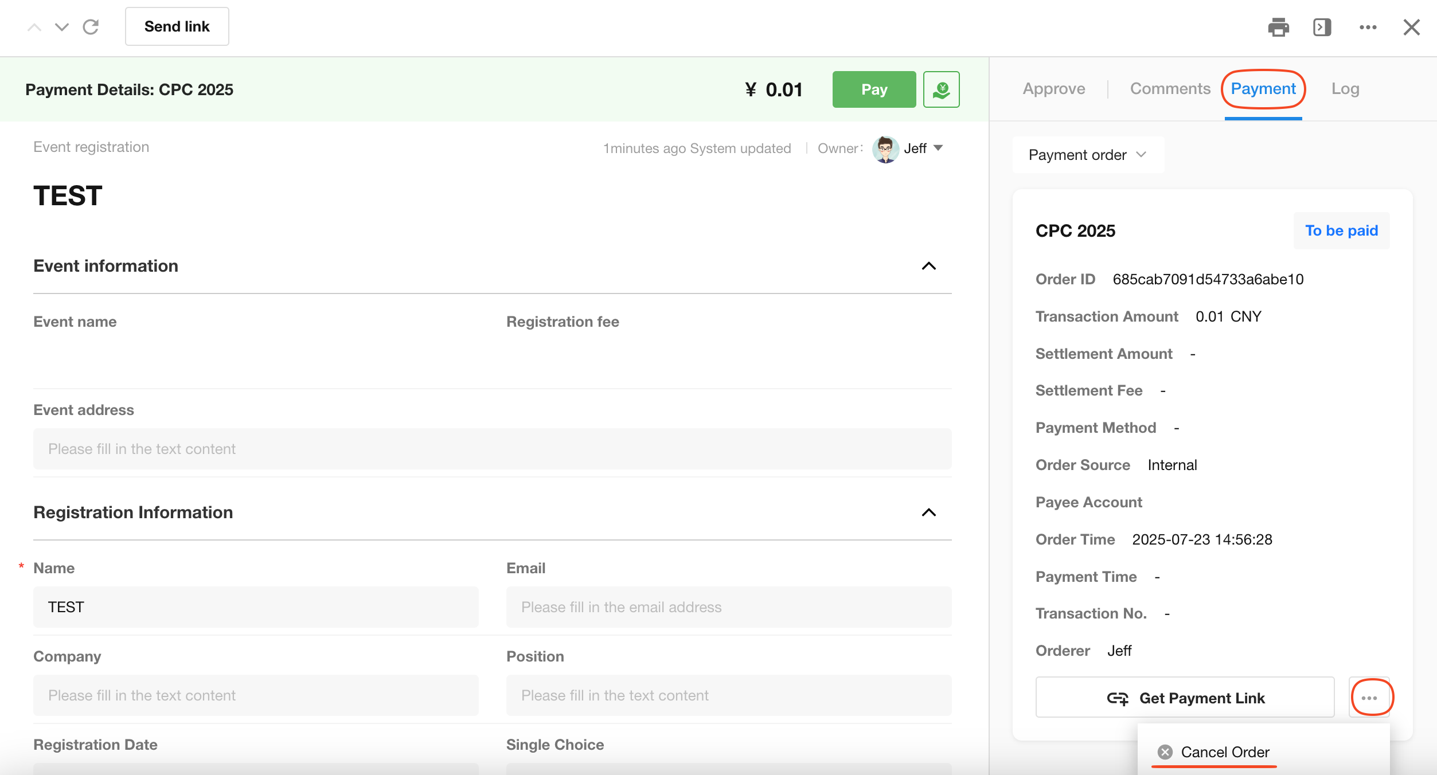Collapse the Registration Information section
The image size is (1437, 775).
click(928, 512)
